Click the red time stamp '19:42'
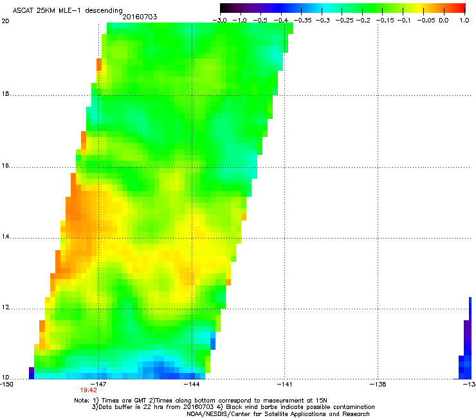 coord(88,390)
